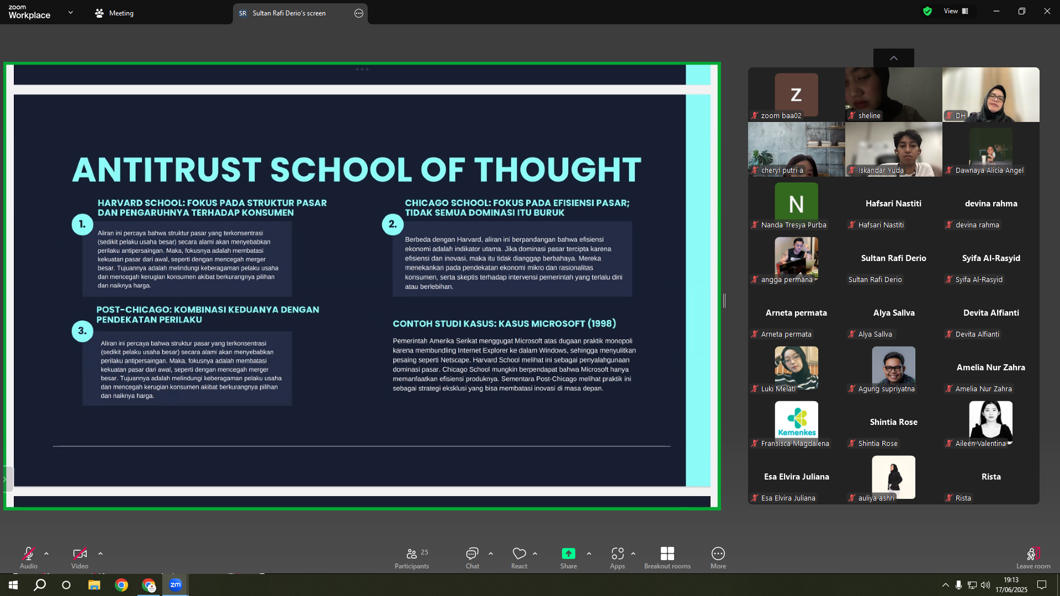
Task: Expand video options arrow
Action: click(x=100, y=554)
